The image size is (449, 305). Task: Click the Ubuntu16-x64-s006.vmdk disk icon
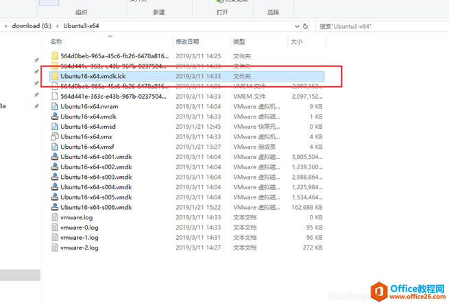coord(55,207)
